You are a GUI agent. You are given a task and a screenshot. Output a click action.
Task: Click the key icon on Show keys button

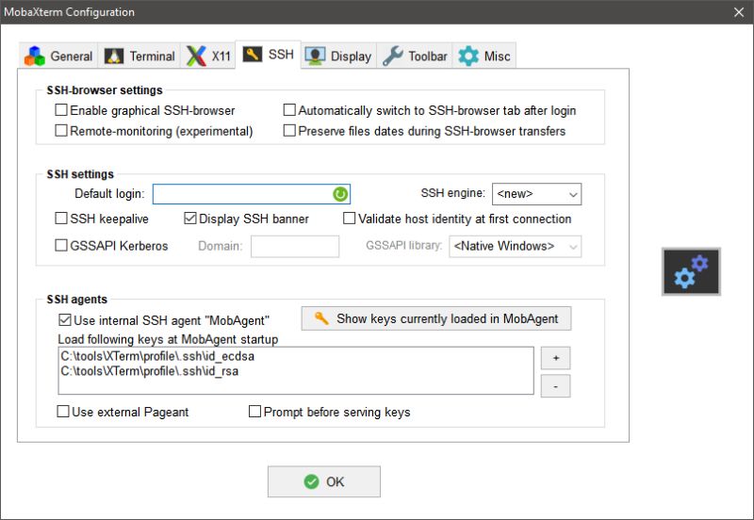pyautogui.click(x=321, y=317)
